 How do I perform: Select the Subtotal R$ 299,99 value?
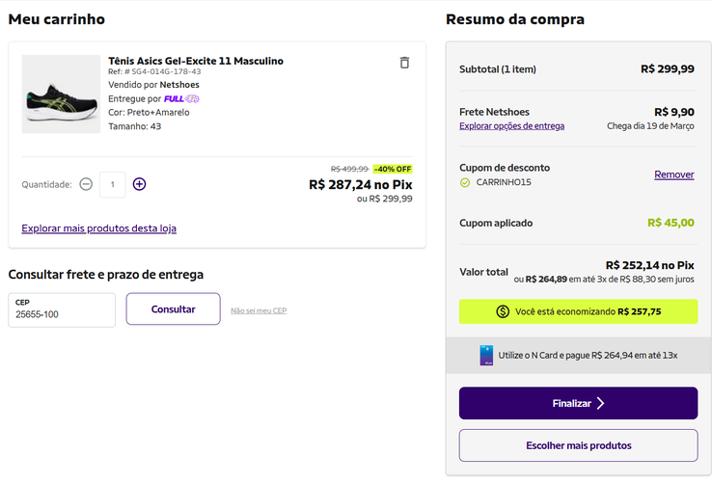(x=667, y=69)
